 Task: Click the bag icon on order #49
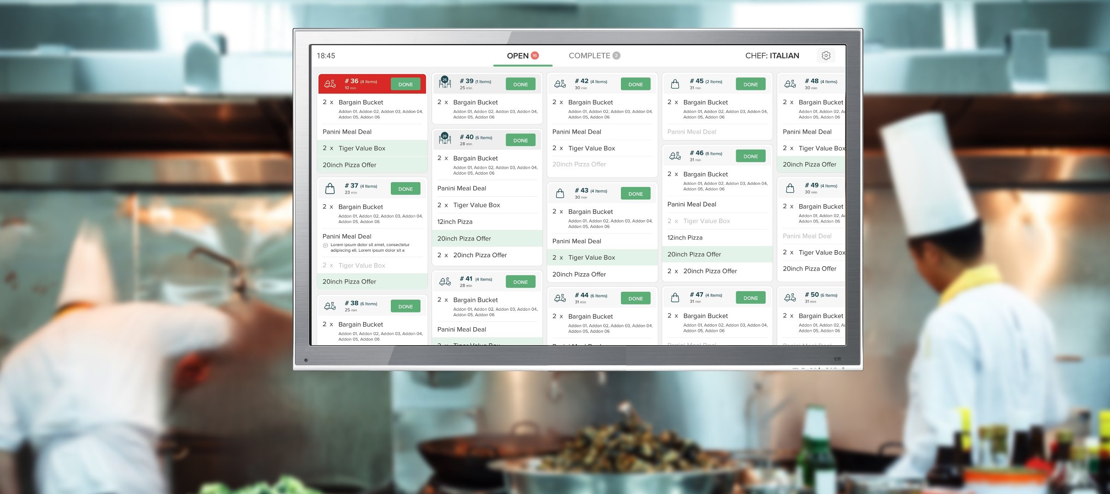coord(789,188)
